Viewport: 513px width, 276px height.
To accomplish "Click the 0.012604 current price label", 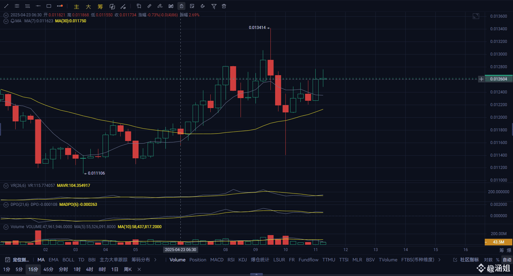I will (x=498, y=79).
